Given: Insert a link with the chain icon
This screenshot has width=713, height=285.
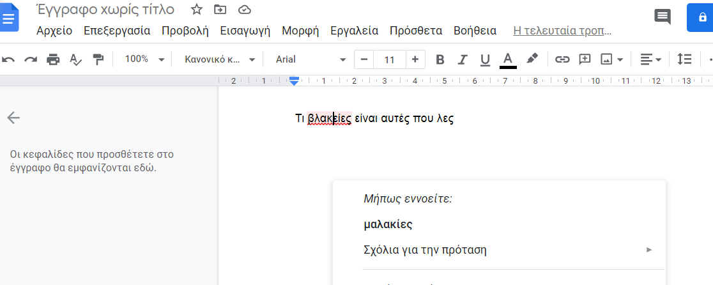Looking at the screenshot, I should tap(562, 59).
